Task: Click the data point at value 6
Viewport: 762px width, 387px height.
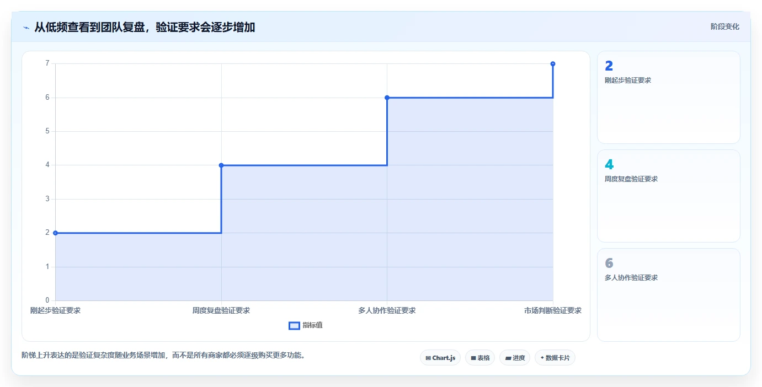Action: 387,98
